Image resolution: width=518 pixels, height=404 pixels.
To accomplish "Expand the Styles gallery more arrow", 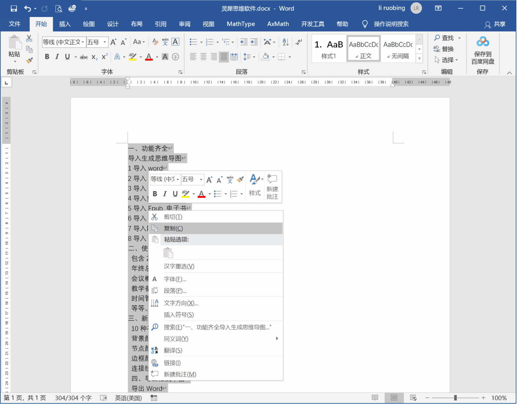I will pos(419,59).
